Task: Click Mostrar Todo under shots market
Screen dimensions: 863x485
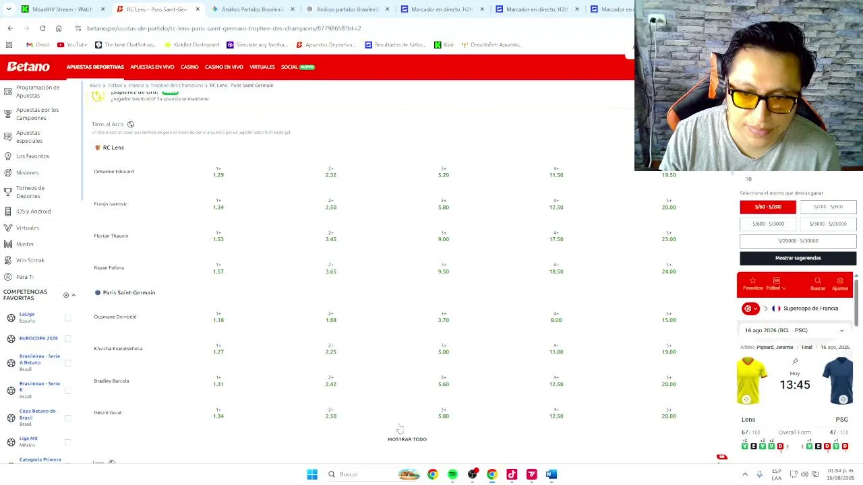Action: [x=407, y=439]
